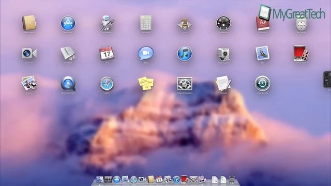Viewport: 331px width, 186px height.
Task: Launch the Image Capture app
Action: tap(223, 54)
